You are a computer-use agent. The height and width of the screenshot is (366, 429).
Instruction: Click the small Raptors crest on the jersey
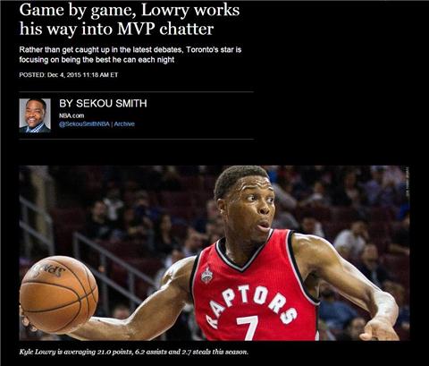coord(206,275)
